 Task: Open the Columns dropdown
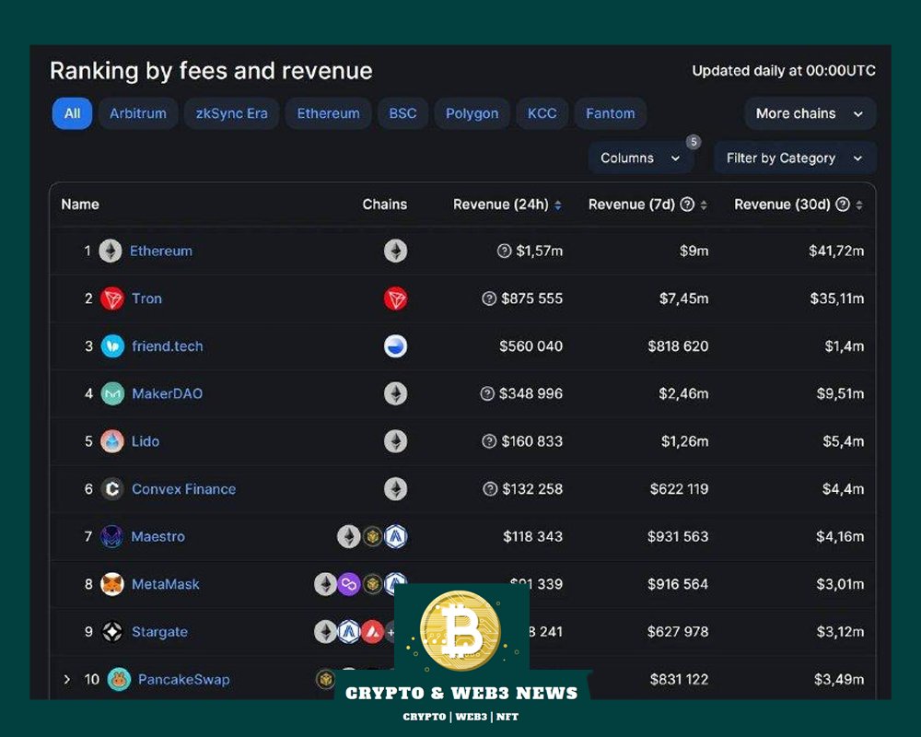pos(640,158)
